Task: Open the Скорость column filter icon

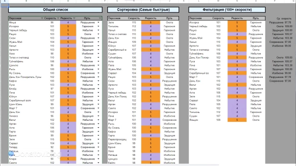Action: tap(58, 18)
